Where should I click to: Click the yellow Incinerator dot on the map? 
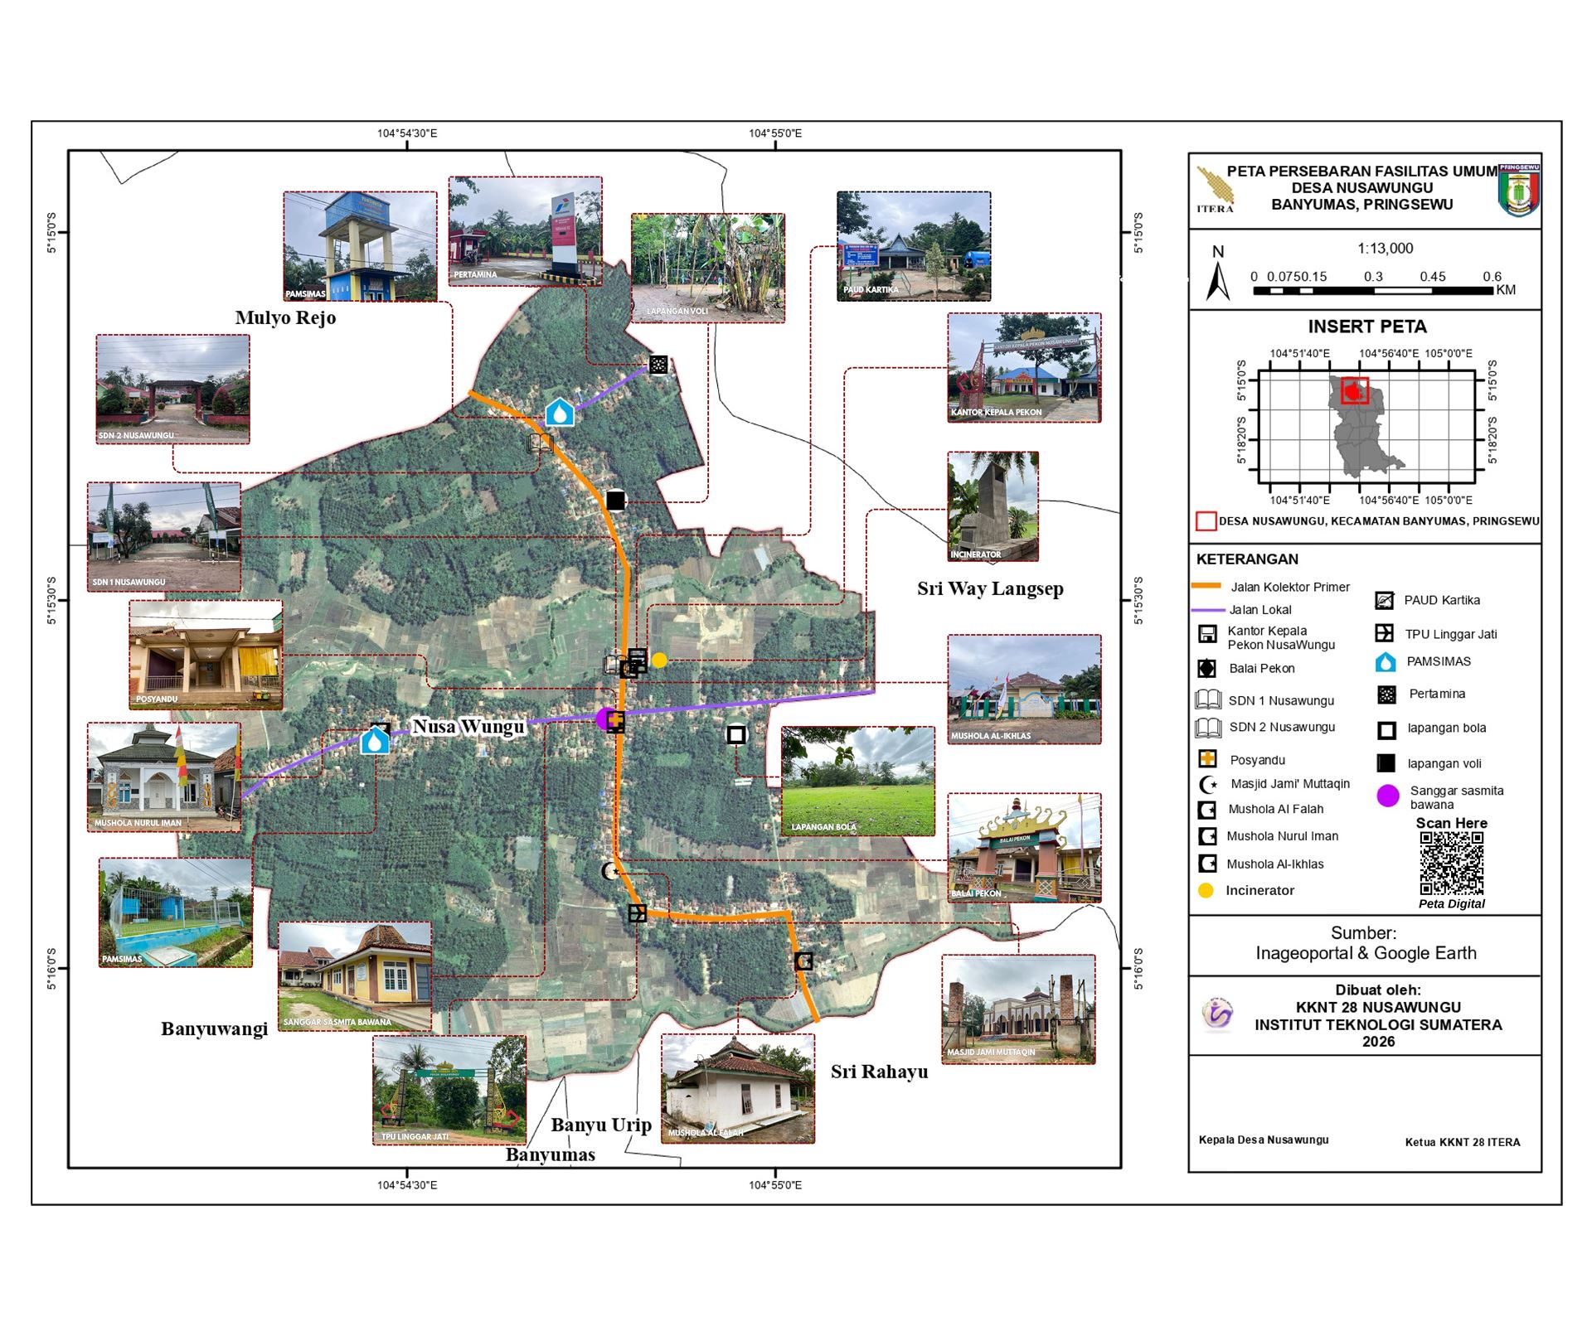[659, 661]
